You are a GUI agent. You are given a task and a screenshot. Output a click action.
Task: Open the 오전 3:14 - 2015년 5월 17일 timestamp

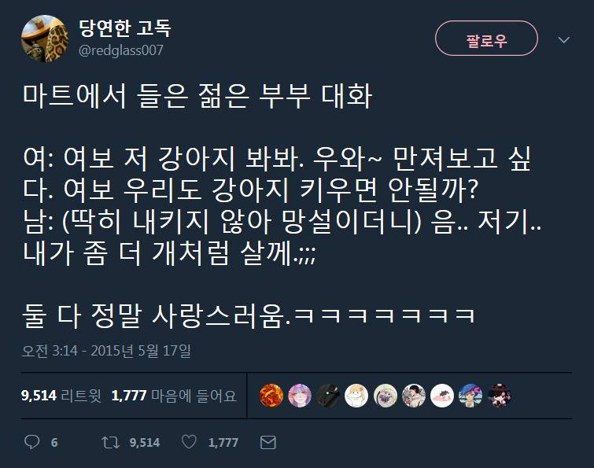point(106,351)
